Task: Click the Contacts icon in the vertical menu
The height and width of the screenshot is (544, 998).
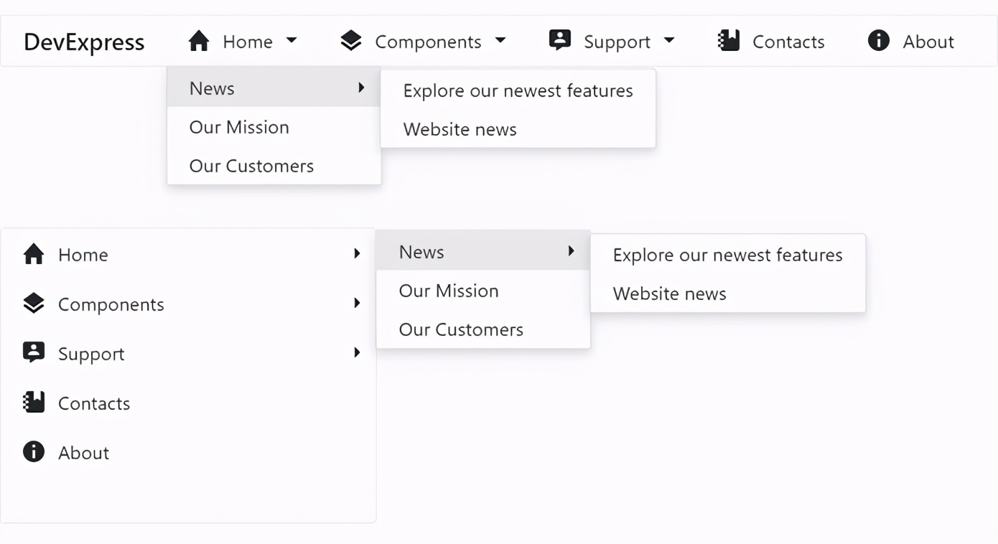Action: [33, 402]
